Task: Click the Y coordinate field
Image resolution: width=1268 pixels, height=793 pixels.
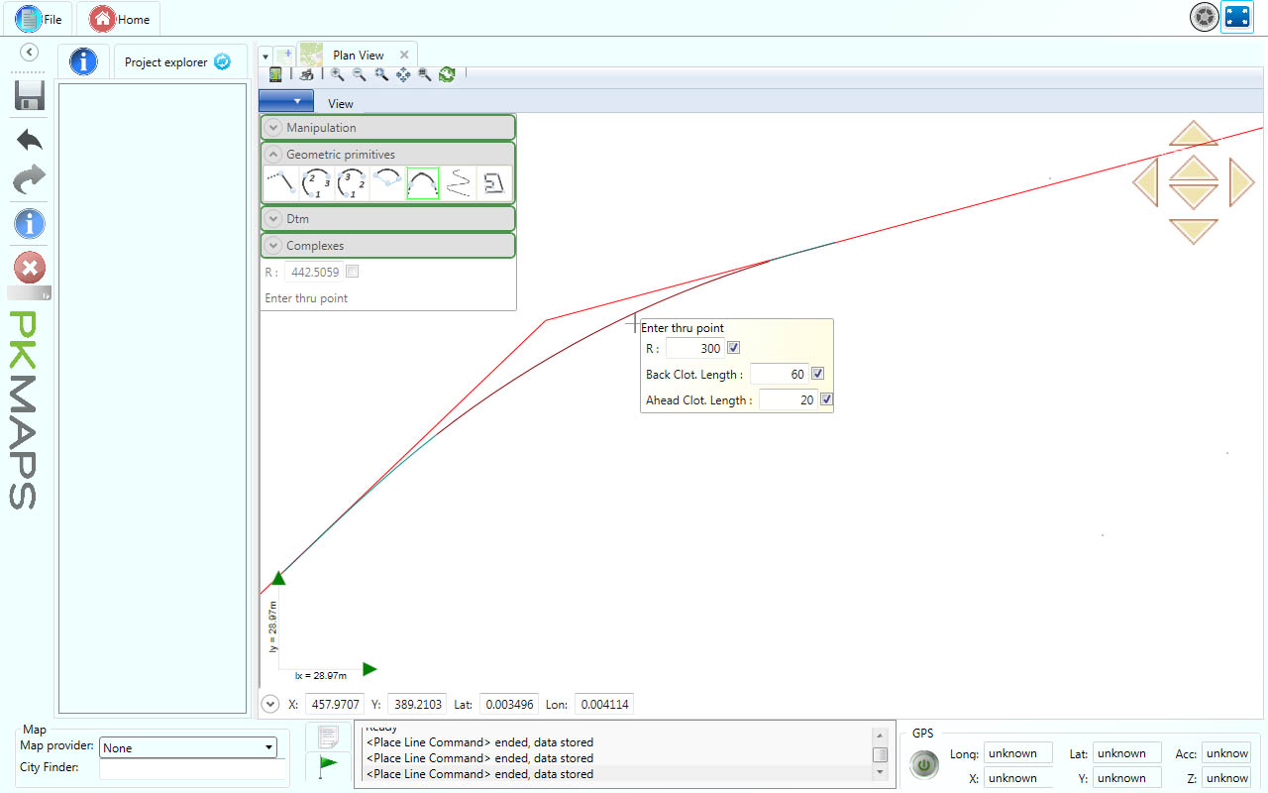Action: point(416,705)
